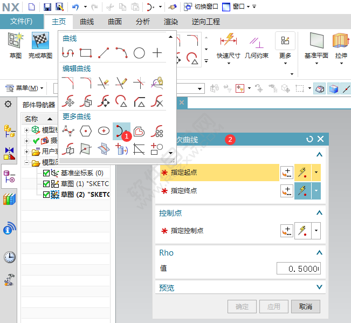Collapse the 模型历史 tree folder

26,162
